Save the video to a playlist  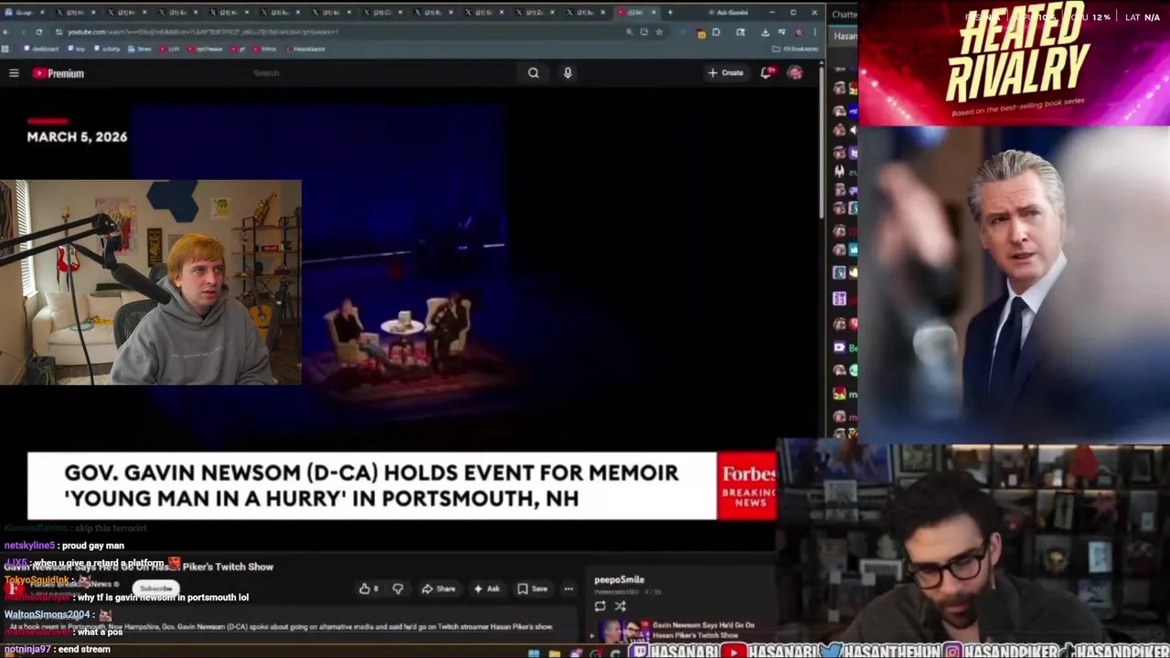tap(532, 589)
